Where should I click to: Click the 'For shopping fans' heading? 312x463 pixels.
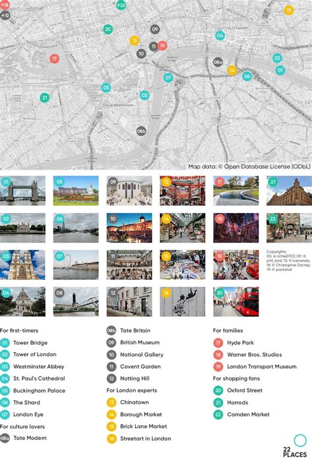[236, 379]
